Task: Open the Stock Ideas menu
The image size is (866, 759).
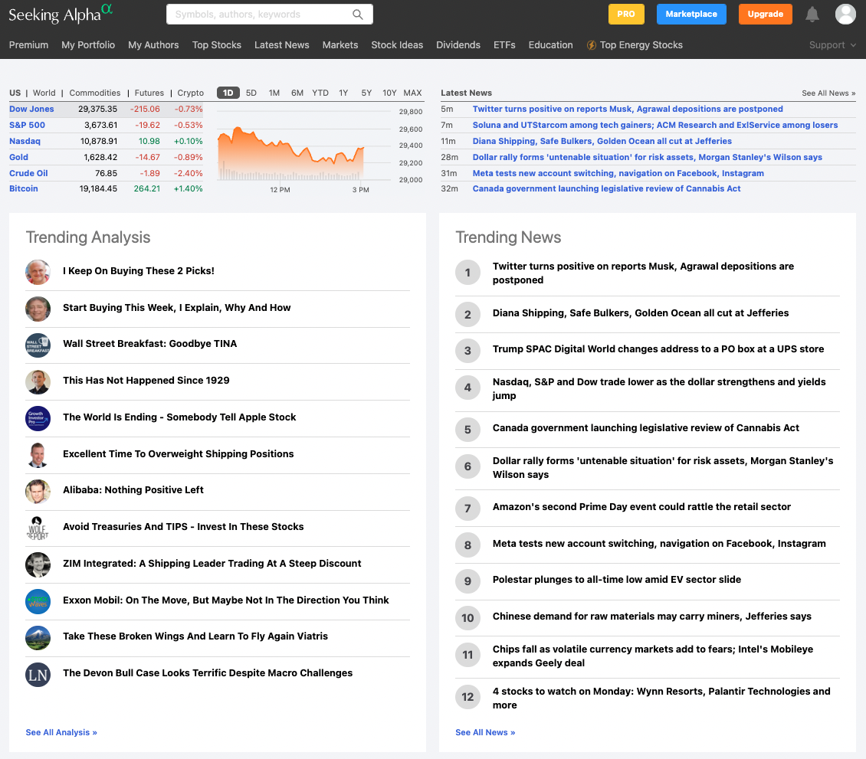Action: click(397, 45)
